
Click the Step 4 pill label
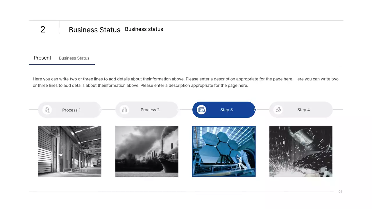tap(303, 110)
